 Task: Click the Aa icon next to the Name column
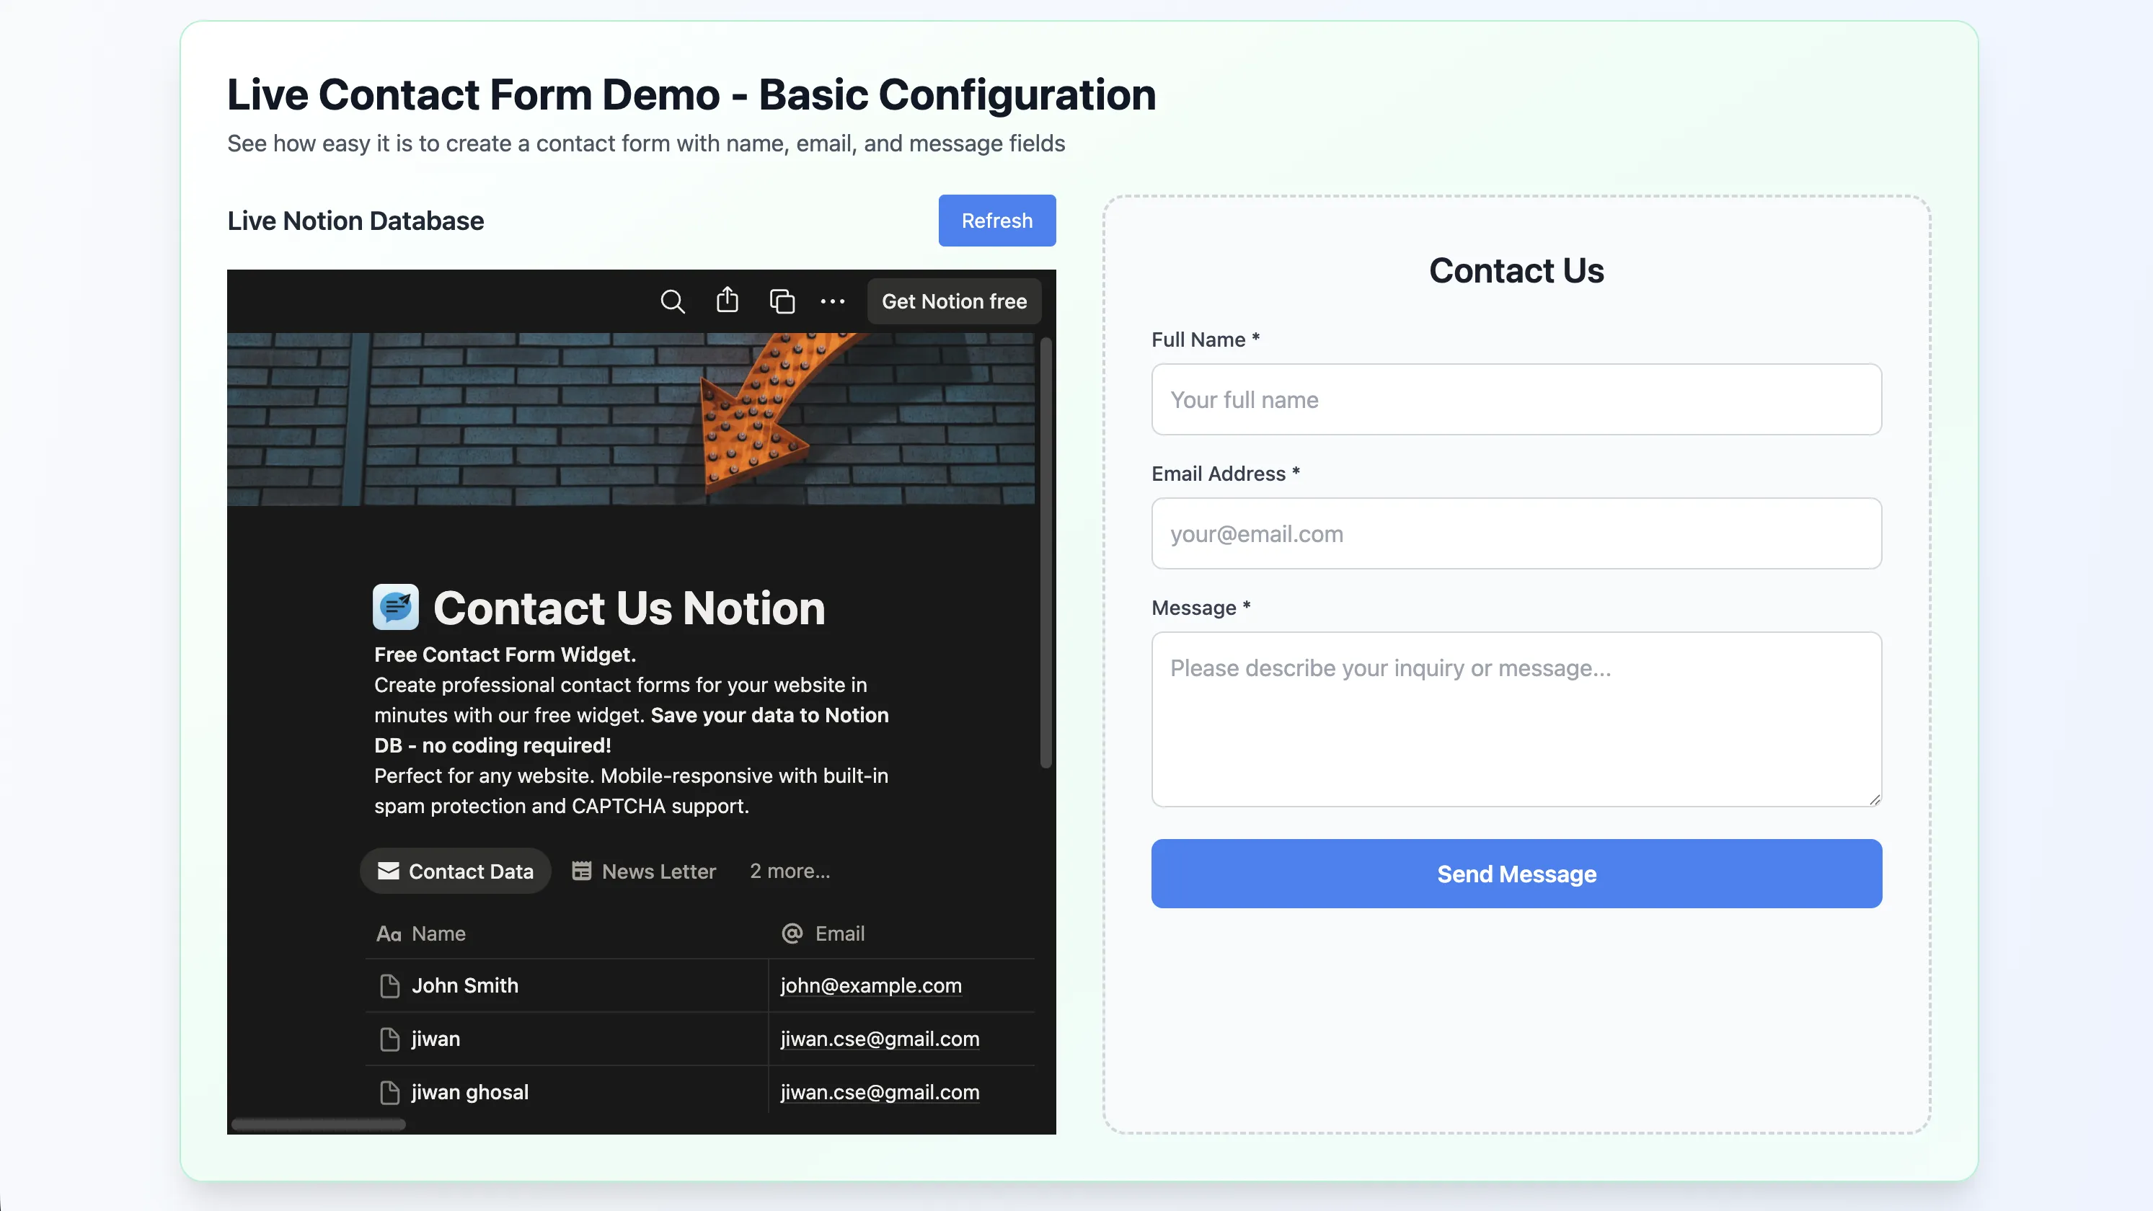click(x=389, y=933)
